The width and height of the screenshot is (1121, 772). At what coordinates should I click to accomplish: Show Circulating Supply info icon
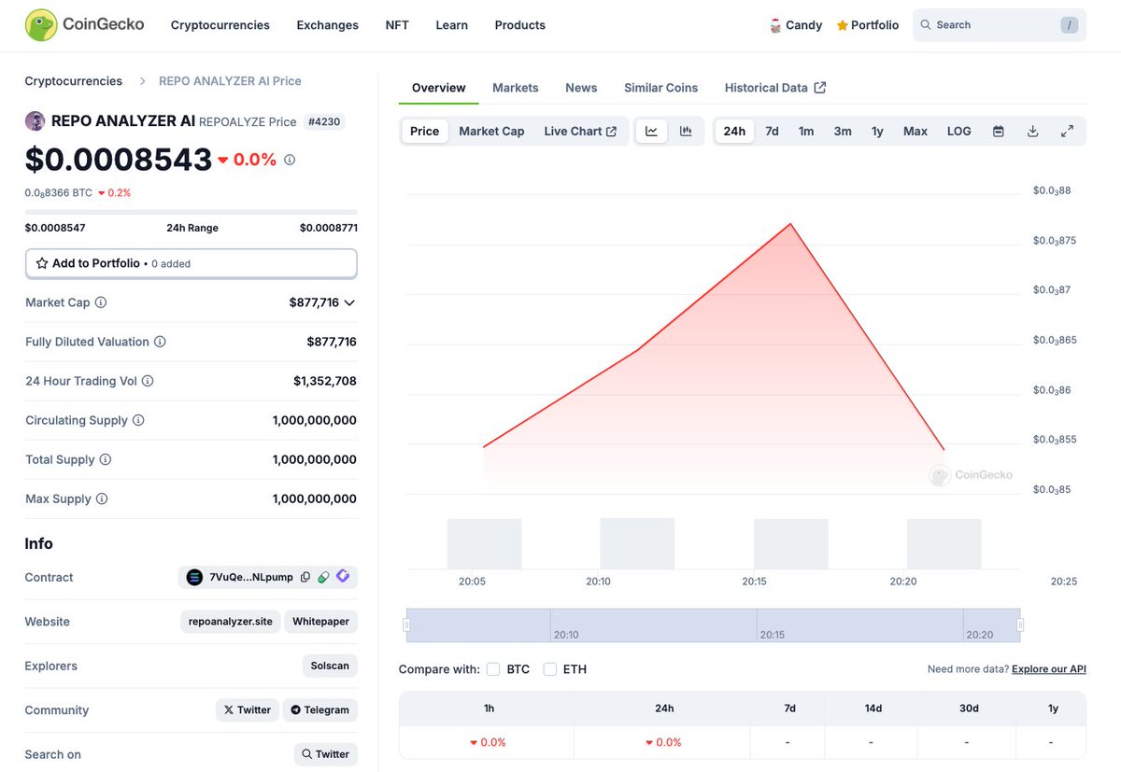138,420
